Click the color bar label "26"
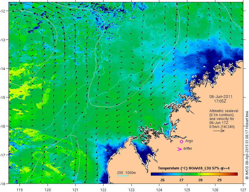The image size is (249, 192). (x=162, y=180)
